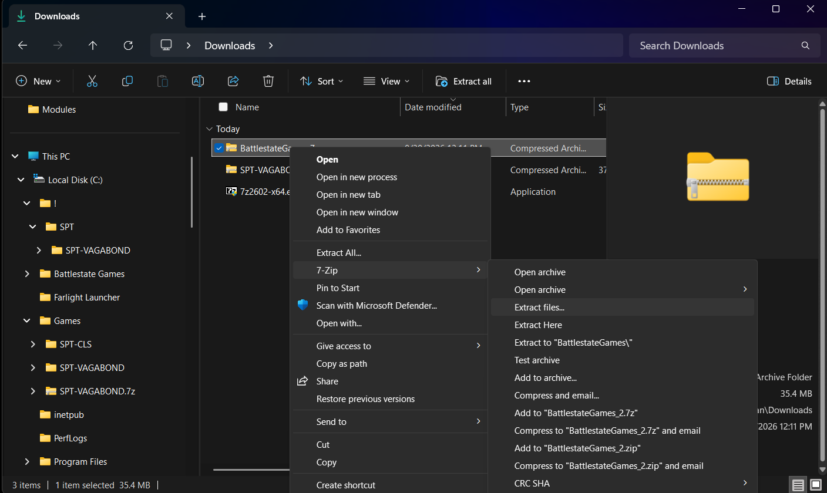Switch to large thumbnails view icon
Image resolution: width=827 pixels, height=493 pixels.
[x=815, y=485]
